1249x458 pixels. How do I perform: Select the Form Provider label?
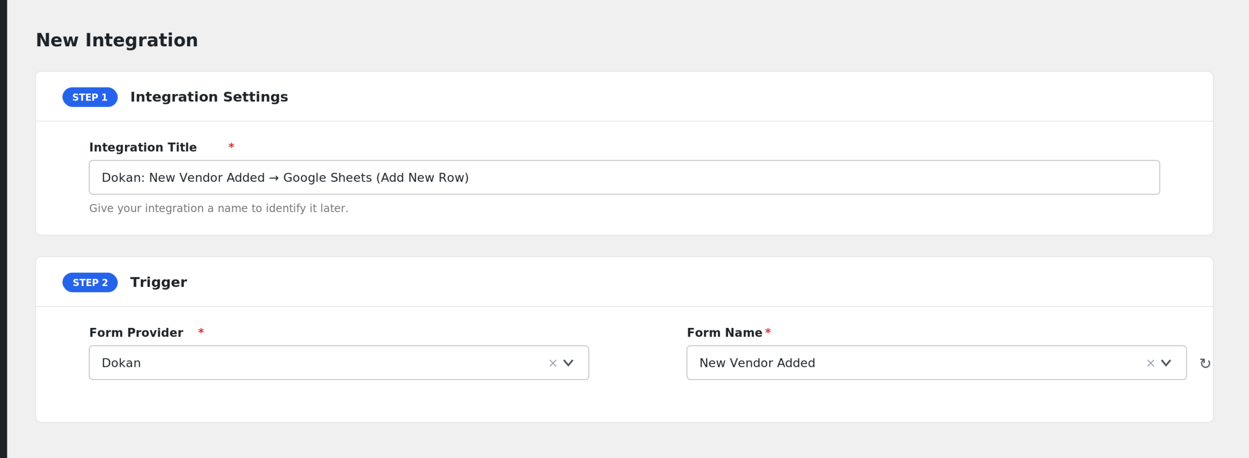click(x=136, y=332)
